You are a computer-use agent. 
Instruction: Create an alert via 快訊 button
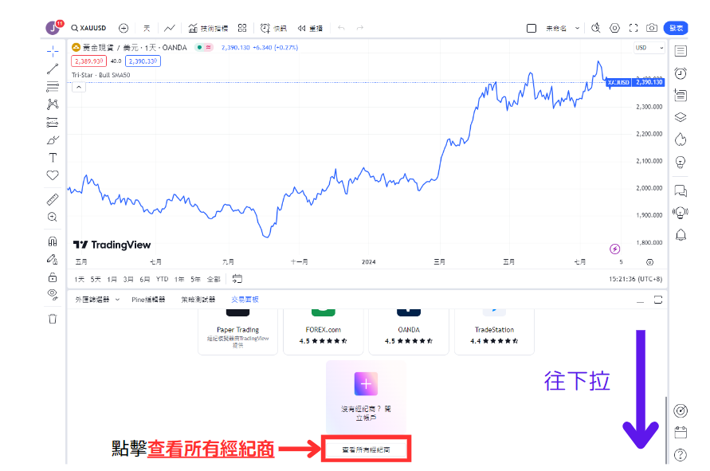tap(273, 28)
